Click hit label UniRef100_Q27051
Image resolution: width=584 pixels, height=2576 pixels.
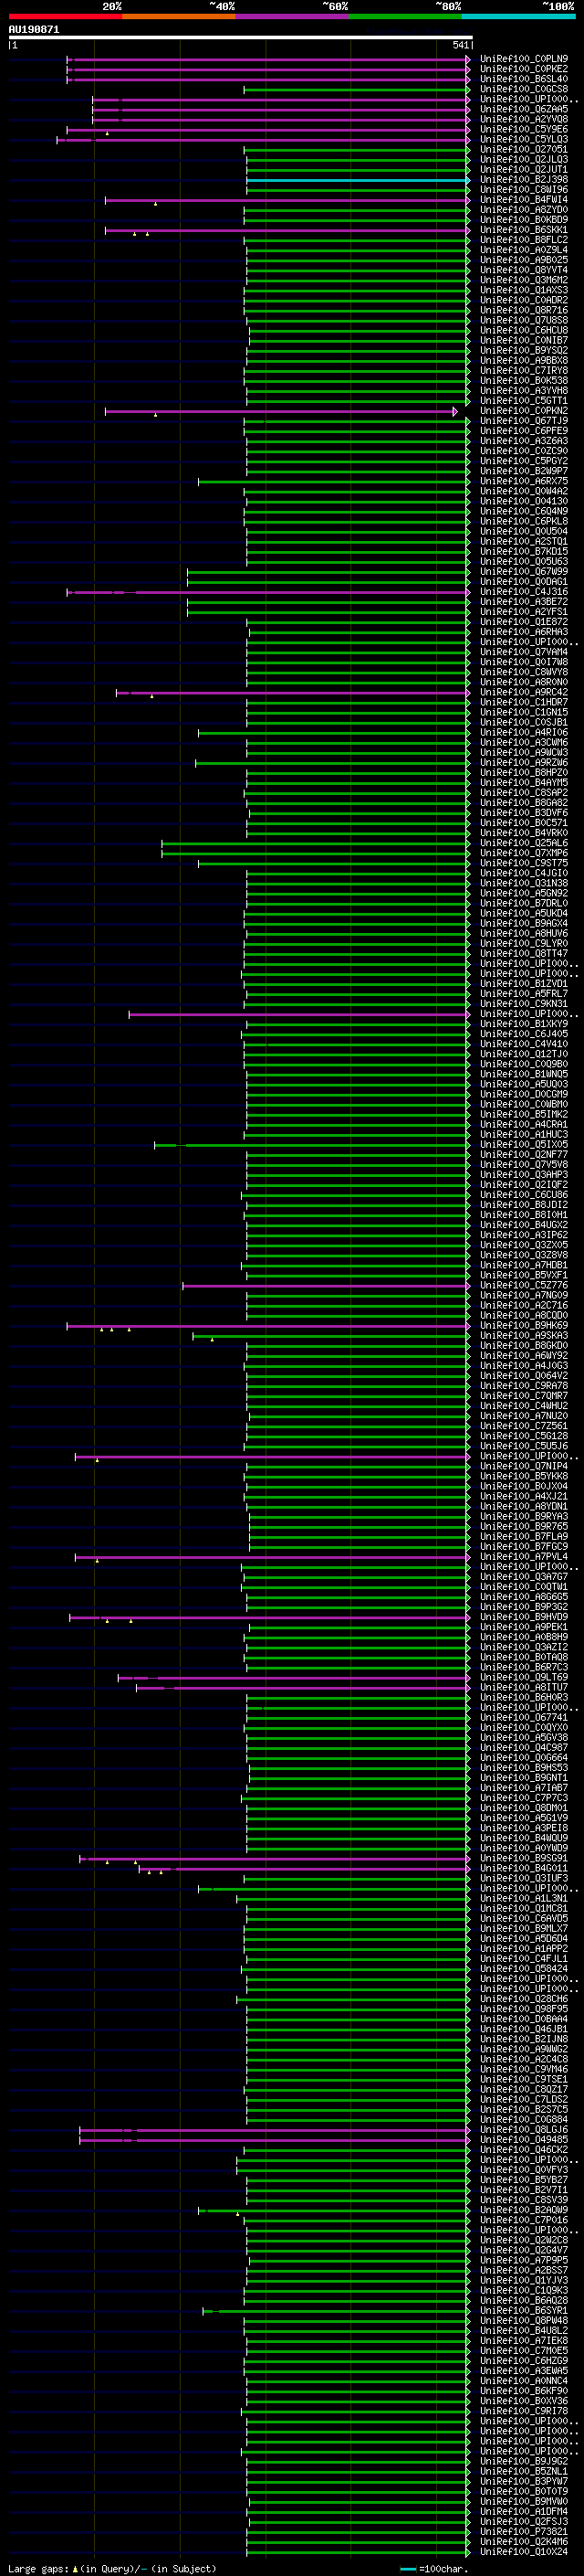click(x=523, y=150)
